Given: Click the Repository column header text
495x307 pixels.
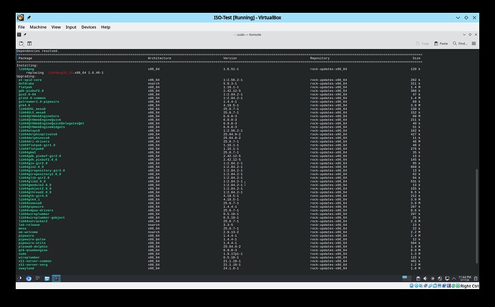Looking at the screenshot, I should click(320, 58).
